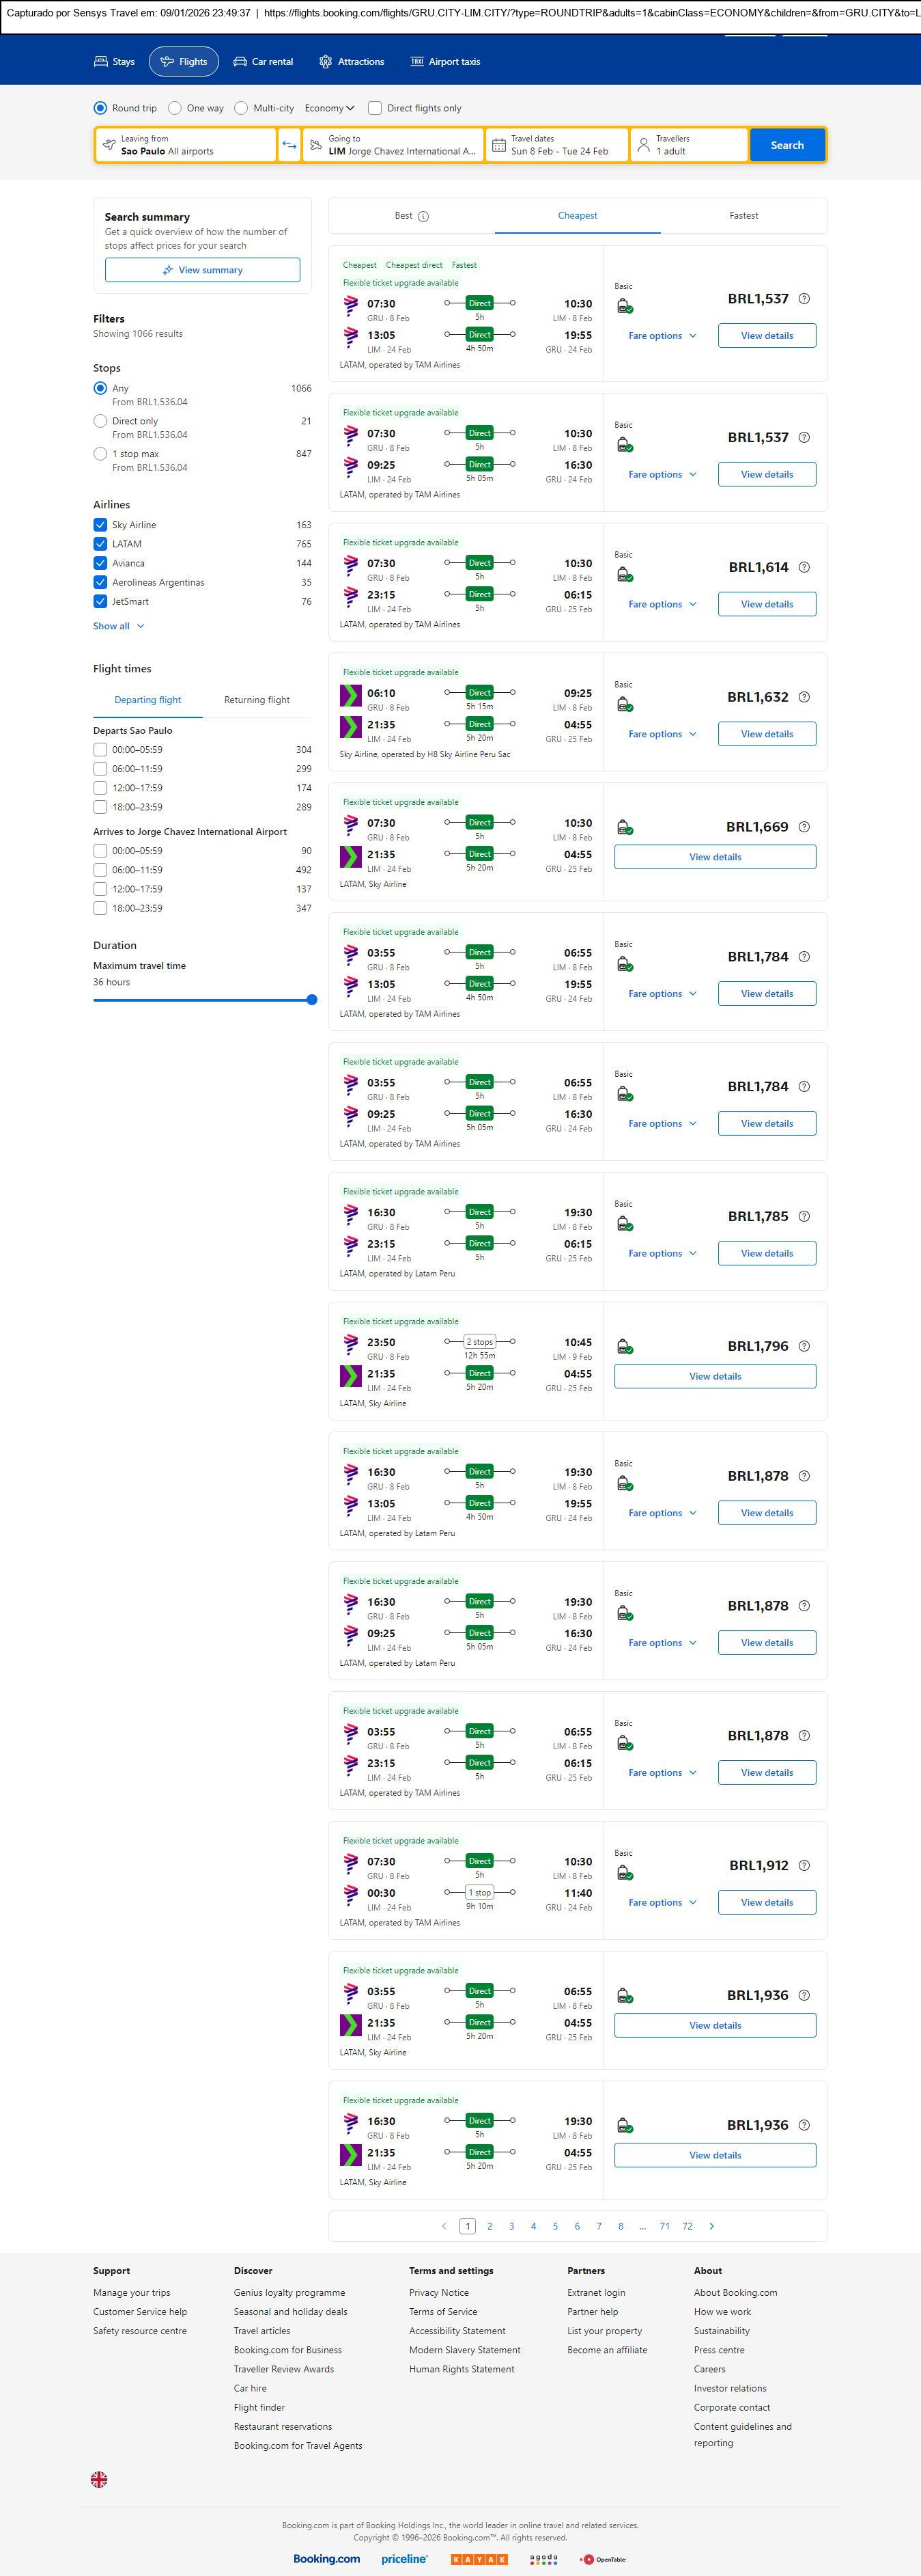Expand the airlines list with Show all
This screenshot has width=921, height=2576.
coord(118,626)
